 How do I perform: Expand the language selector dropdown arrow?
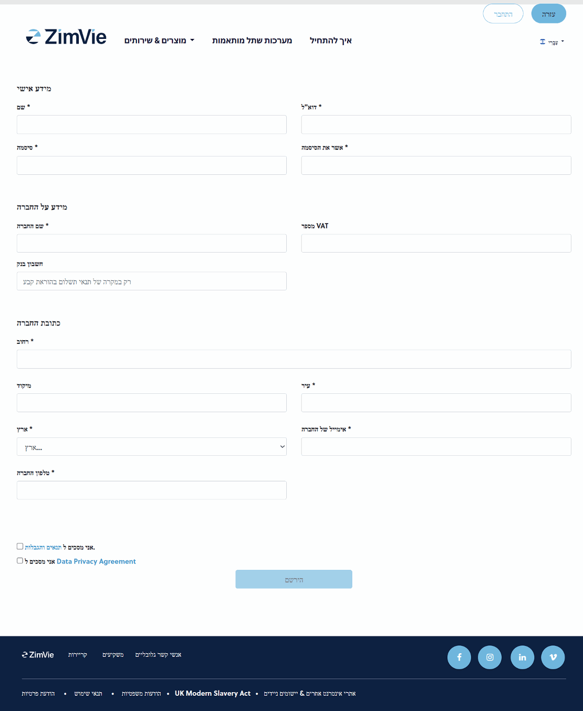coord(563,41)
